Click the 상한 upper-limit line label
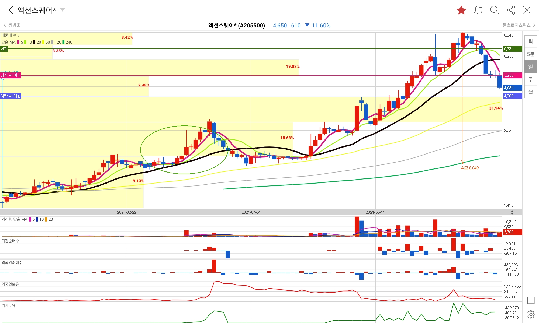This screenshot has height=323, width=539. tap(4, 49)
